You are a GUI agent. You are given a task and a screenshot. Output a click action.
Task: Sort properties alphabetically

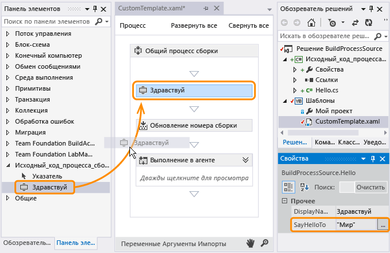(304, 187)
